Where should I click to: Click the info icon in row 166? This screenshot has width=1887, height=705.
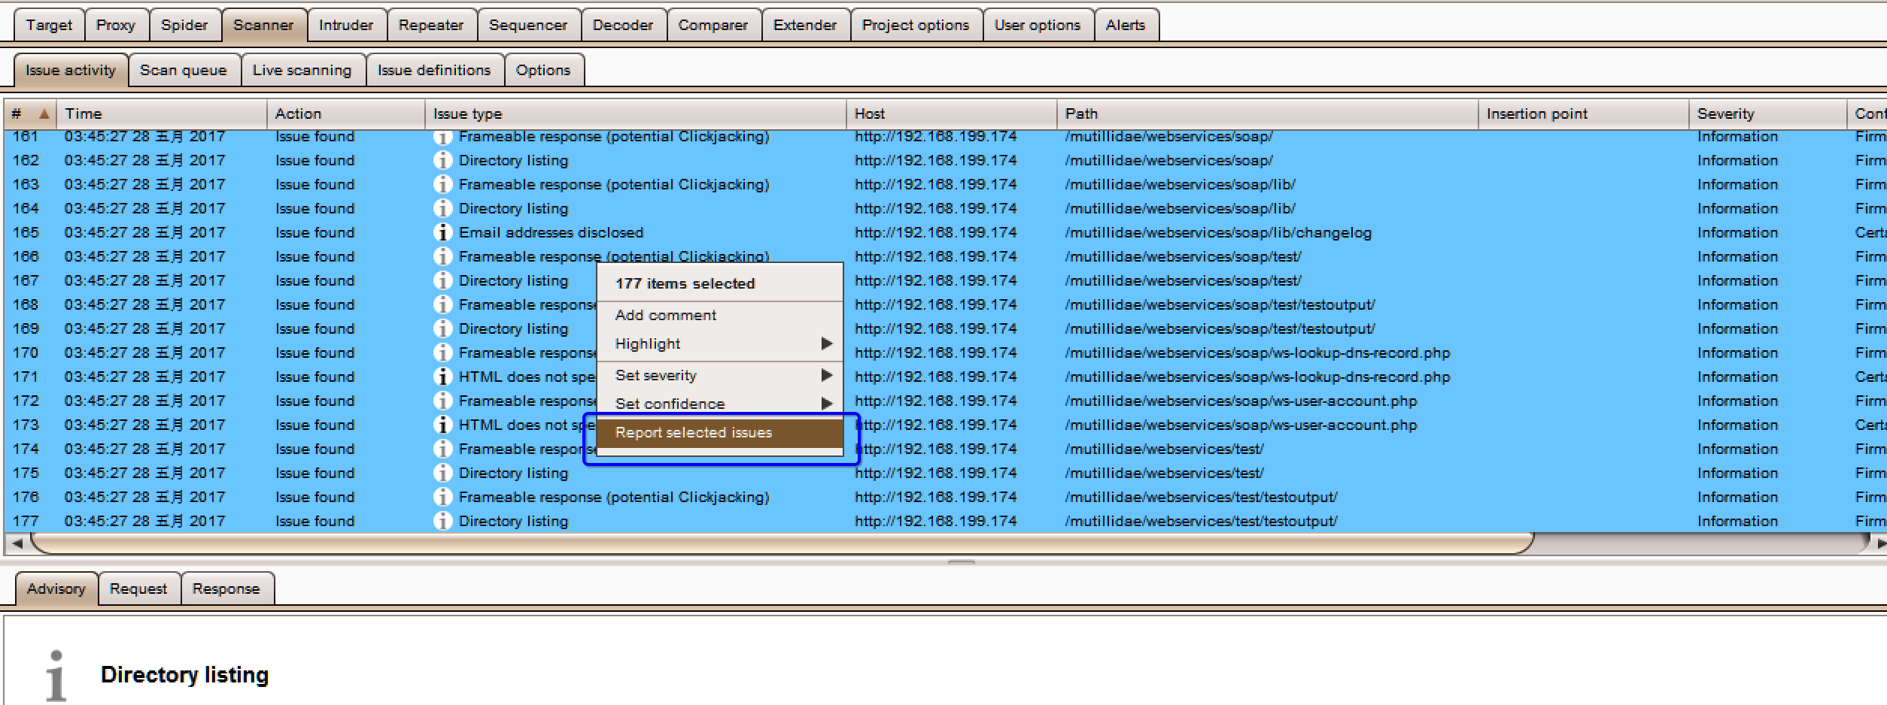[x=443, y=256]
